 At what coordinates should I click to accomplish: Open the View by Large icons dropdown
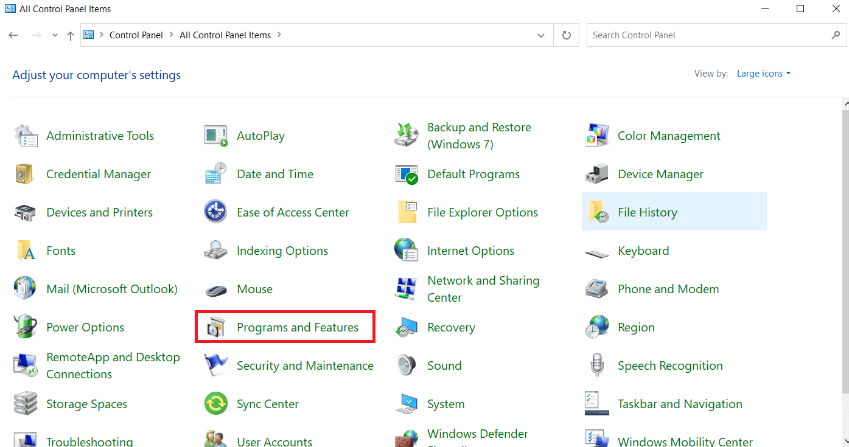[764, 74]
